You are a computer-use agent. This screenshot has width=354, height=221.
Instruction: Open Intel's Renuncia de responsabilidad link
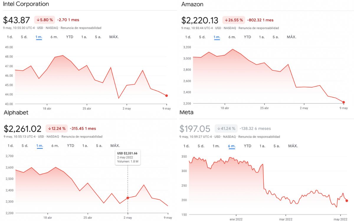coord(82,28)
